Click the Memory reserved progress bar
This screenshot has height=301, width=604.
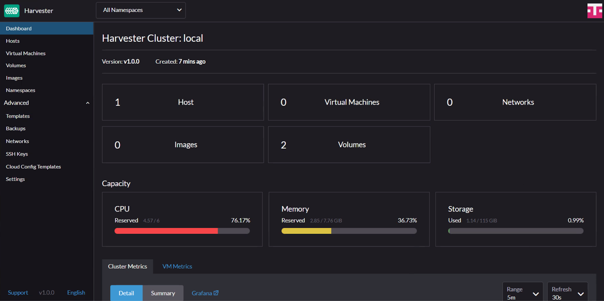point(349,231)
